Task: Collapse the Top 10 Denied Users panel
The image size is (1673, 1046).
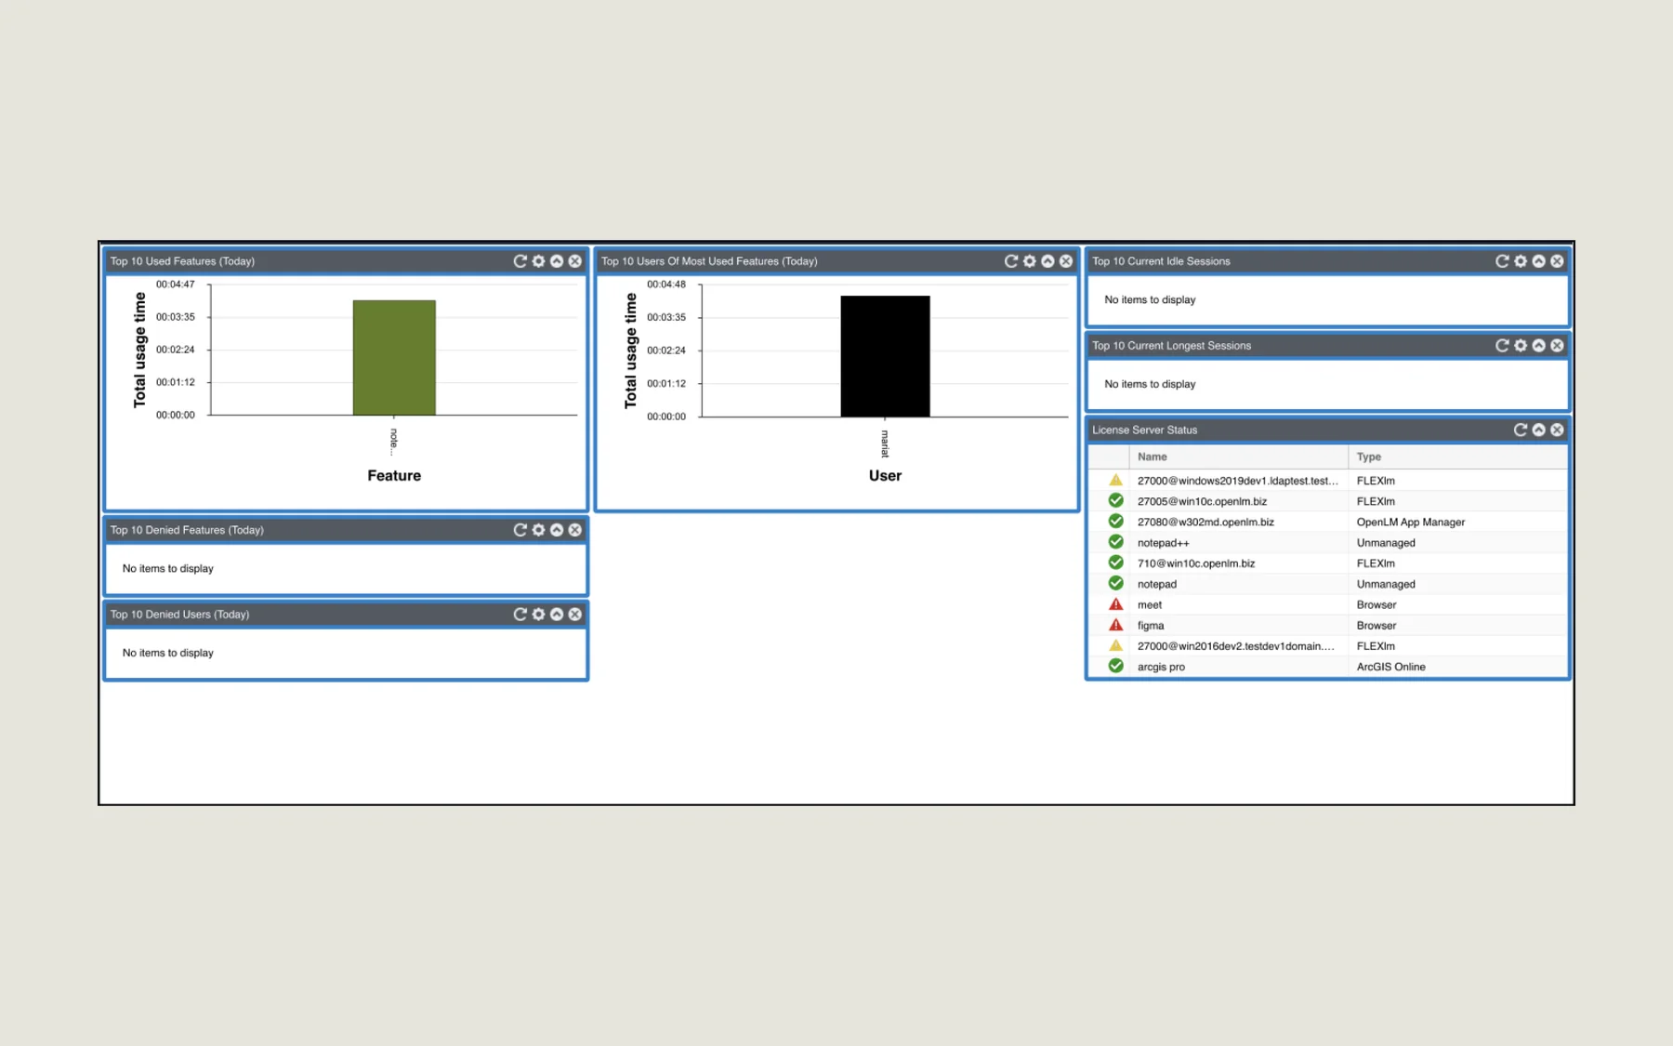Action: [557, 615]
